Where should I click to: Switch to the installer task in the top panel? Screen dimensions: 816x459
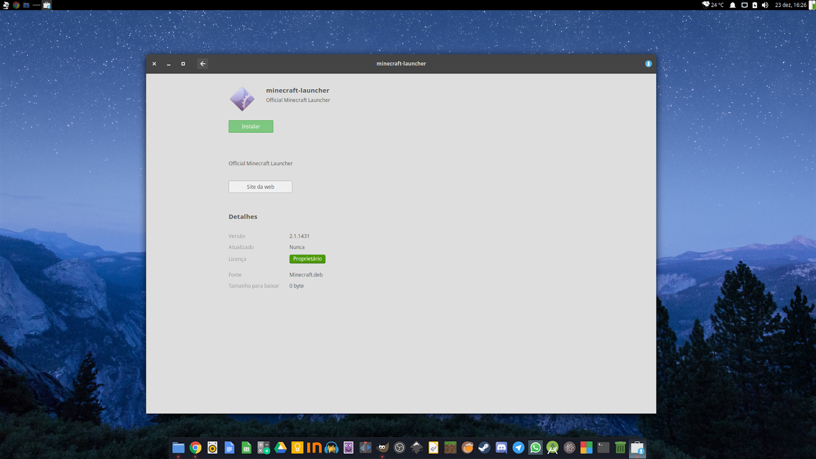47,5
